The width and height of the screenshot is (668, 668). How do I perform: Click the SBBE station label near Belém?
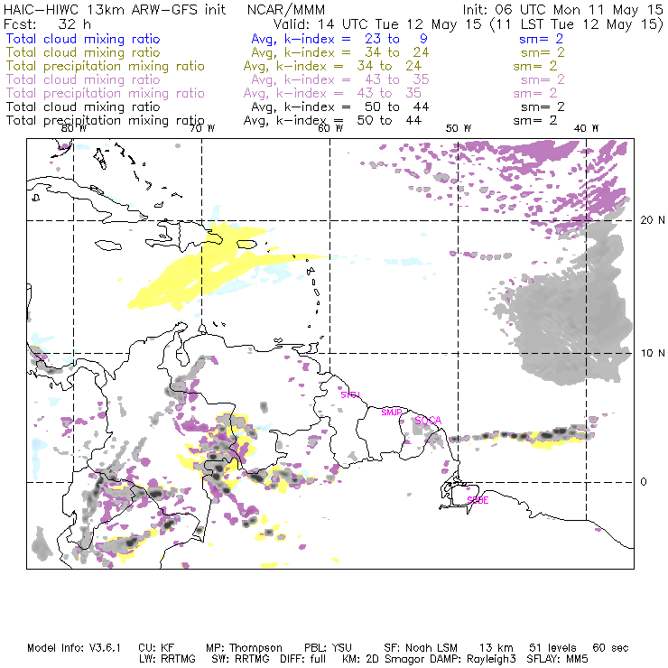pos(478,500)
